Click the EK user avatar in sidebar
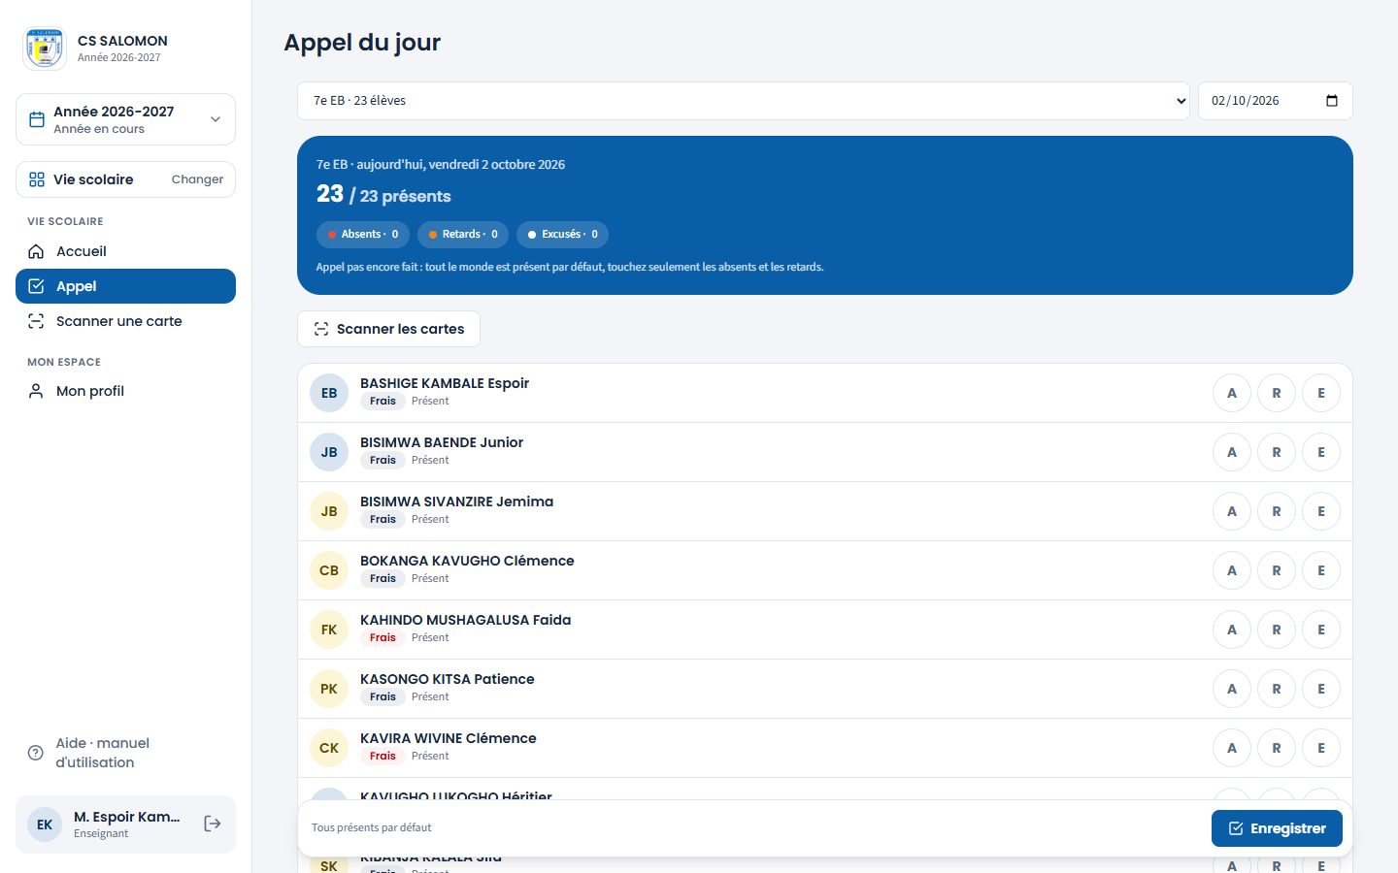The image size is (1398, 873). [x=45, y=824]
